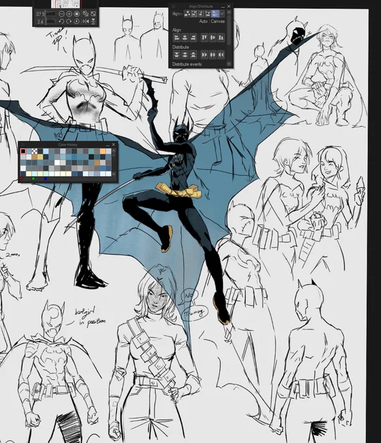Rotate the canvas left in the Navigator

(62, 21)
